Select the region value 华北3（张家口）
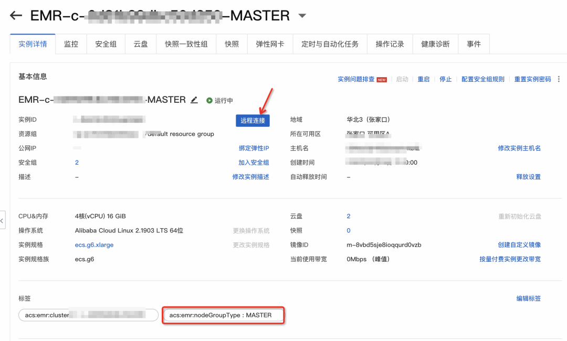This screenshot has height=341, width=567. point(368,120)
